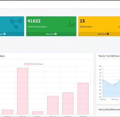This screenshot has height=117, width=120.
Task: Click the 41832 value on the green card
Action: tap(34, 21)
